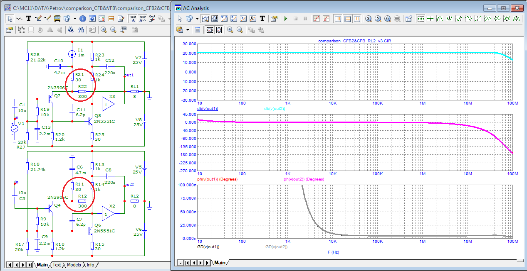Expand dropdown beside analysis window shapes icon
The height and width of the screenshot is (271, 527).
point(197,19)
